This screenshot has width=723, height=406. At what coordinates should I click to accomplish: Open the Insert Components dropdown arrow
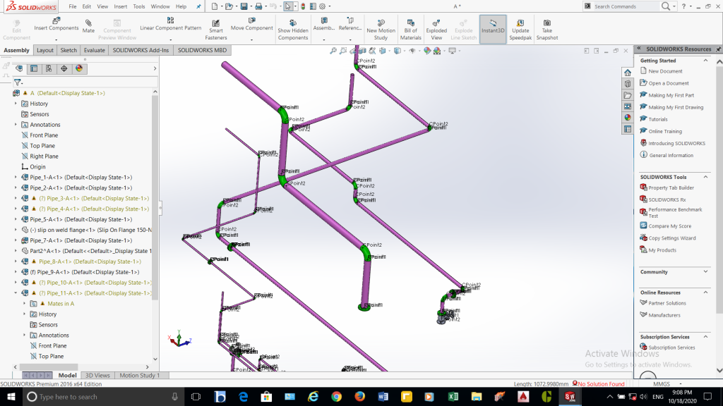pos(56,38)
